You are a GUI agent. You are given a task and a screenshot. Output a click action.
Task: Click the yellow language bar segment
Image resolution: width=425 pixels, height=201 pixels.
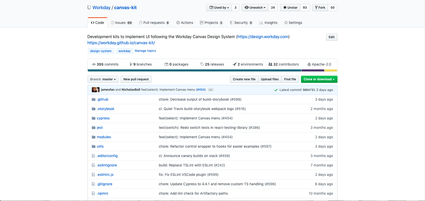331,70
